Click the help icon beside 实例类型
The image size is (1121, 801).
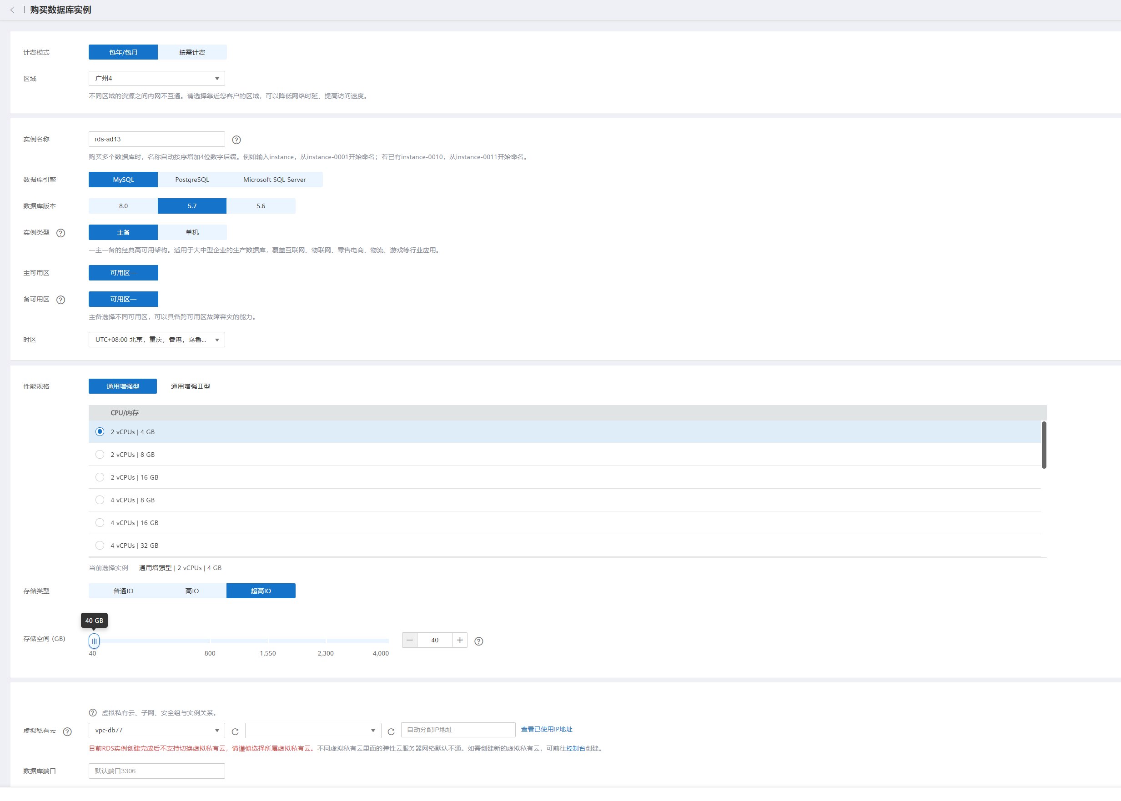[60, 233]
